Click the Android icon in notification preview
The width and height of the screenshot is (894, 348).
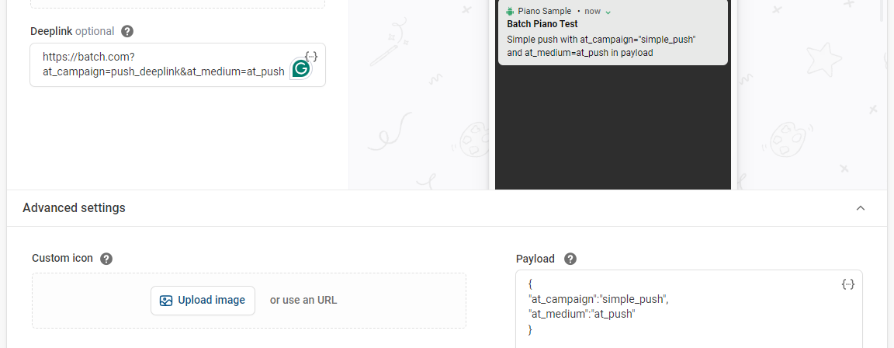[510, 12]
